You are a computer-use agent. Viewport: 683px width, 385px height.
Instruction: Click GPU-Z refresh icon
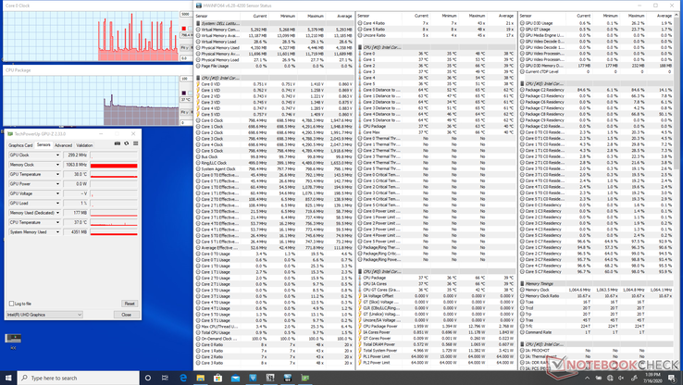click(x=126, y=143)
